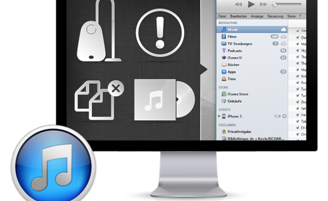
Task: Click the rewind button in iTunes
Action: tap(238, 4)
